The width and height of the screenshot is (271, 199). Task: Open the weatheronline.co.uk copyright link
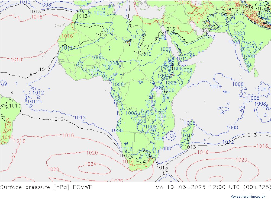pyautogui.click(x=248, y=196)
